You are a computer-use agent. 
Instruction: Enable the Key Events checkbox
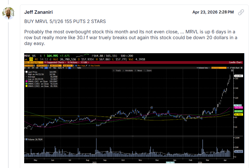[89, 66]
